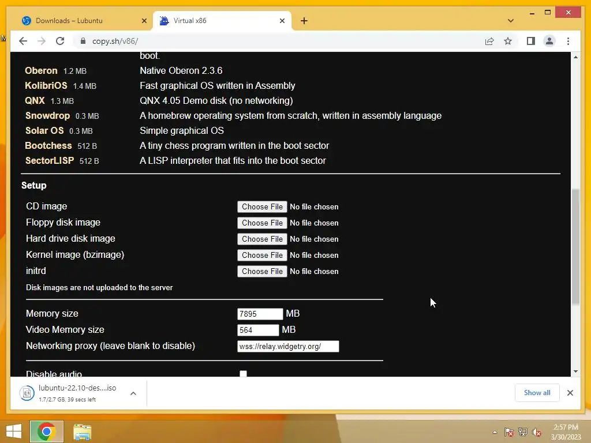Click 'Disk images are not uploaded' text
Screen dimensions: 591x443
click(99, 287)
